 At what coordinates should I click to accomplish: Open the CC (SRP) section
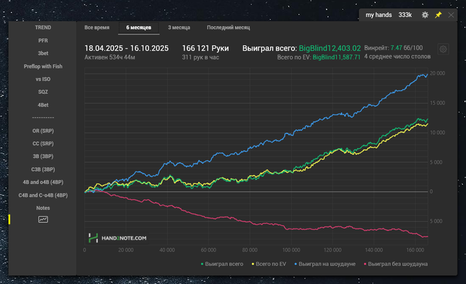pyautogui.click(x=43, y=143)
